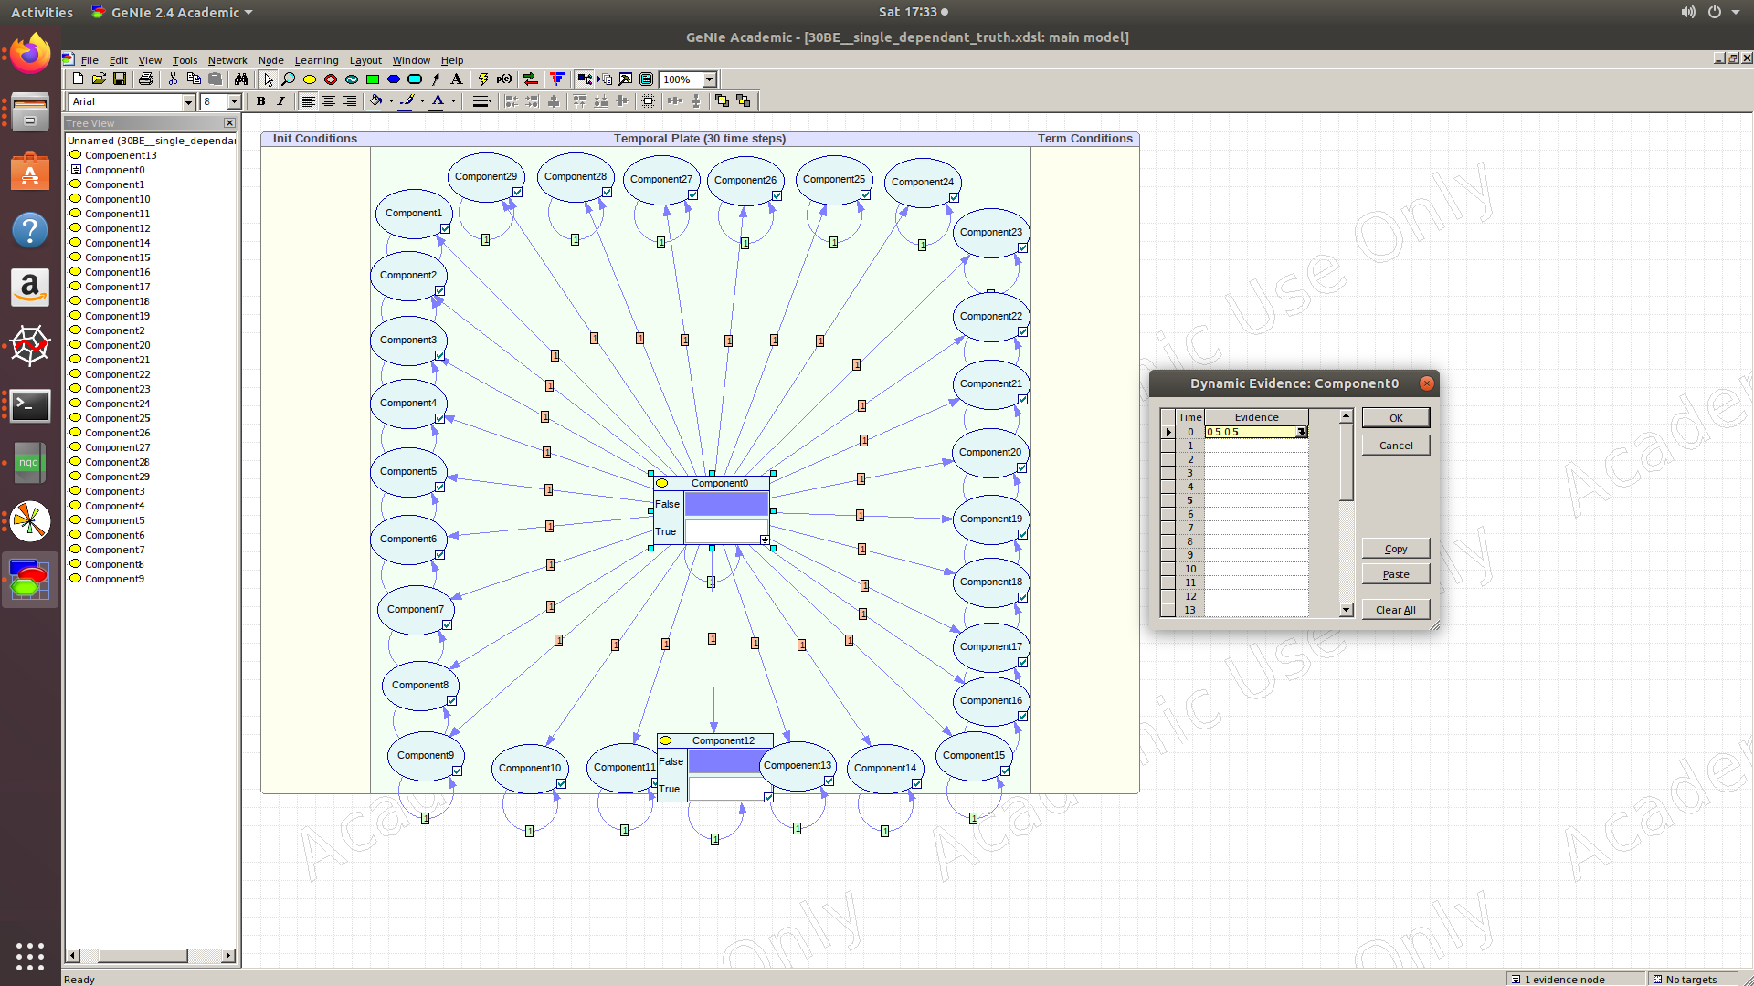Open the Tools menu
The height and width of the screenshot is (986, 1754).
tap(185, 60)
